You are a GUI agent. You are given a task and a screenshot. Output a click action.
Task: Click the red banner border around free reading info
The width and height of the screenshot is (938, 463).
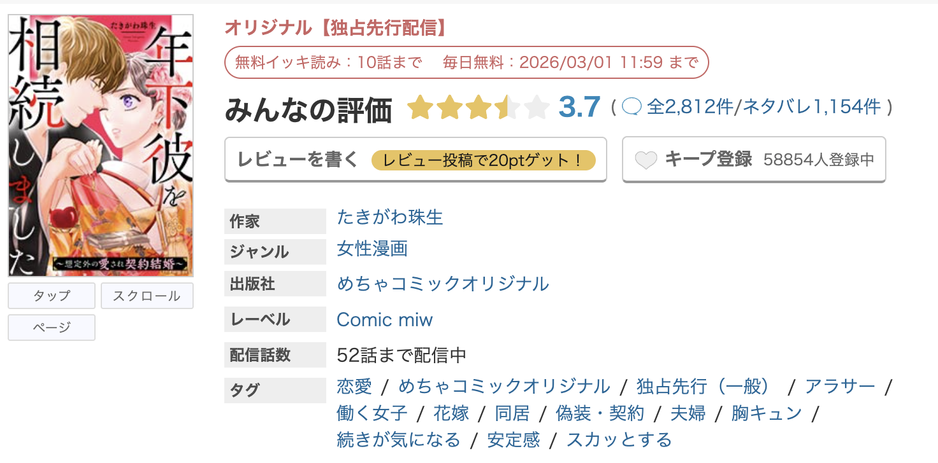[467, 62]
